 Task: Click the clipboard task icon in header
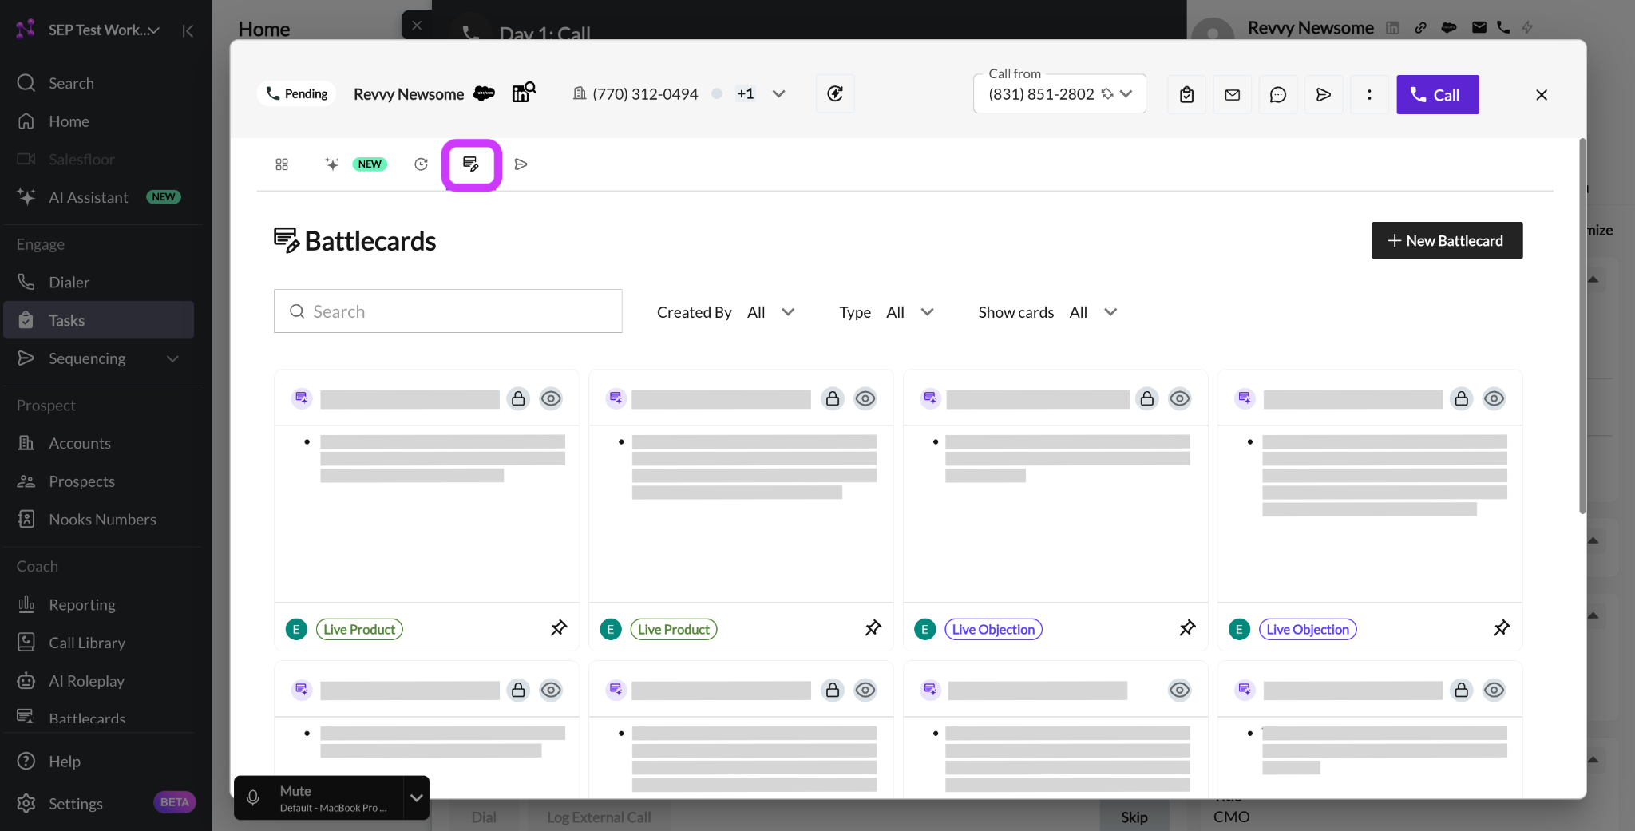1186,94
